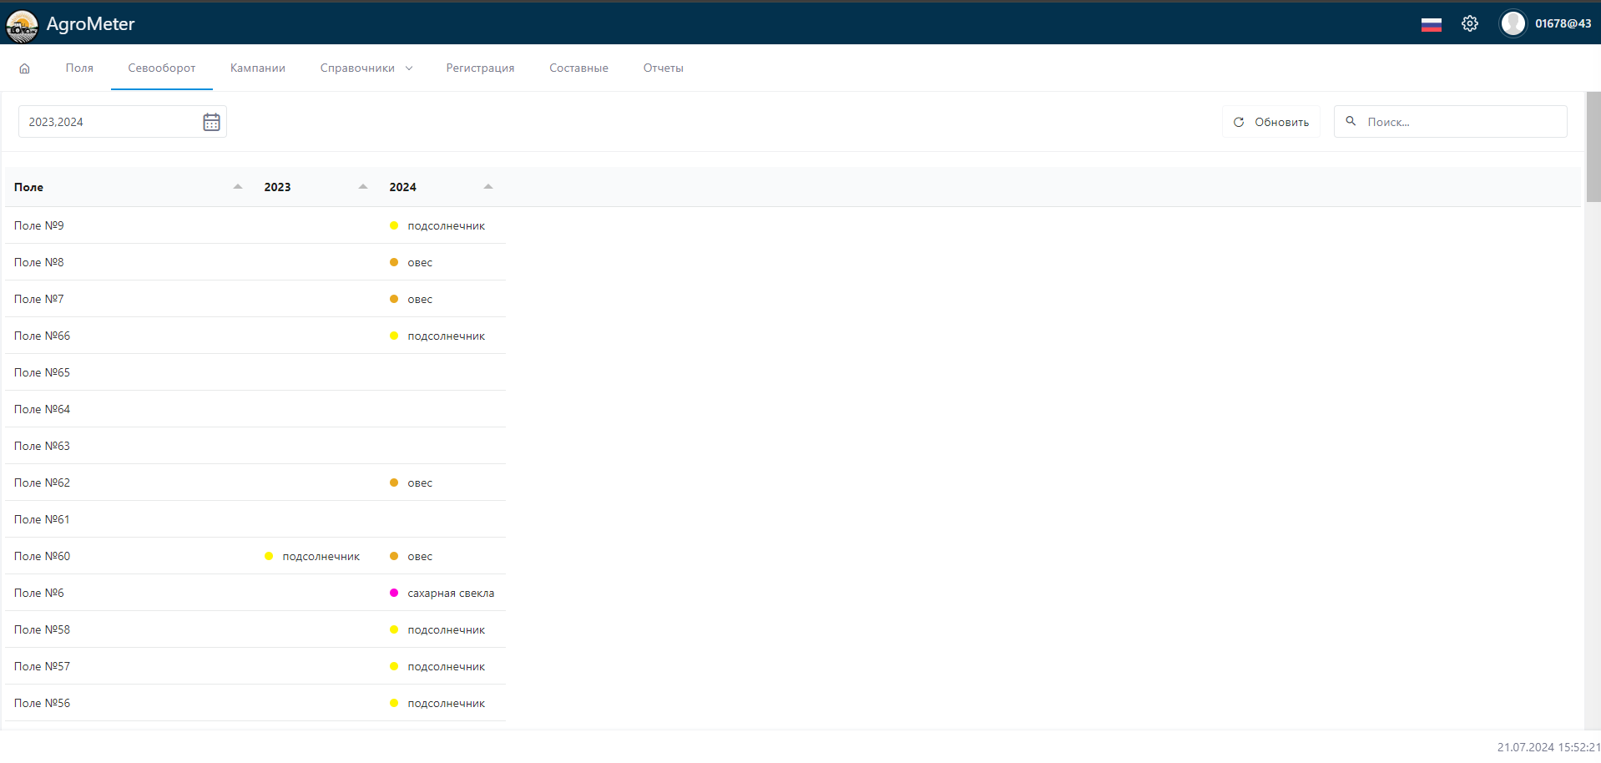
Task: Open the calendar year picker icon
Action: point(211,122)
